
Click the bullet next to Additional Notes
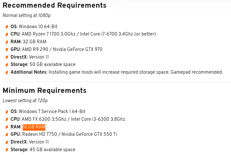click(7, 72)
